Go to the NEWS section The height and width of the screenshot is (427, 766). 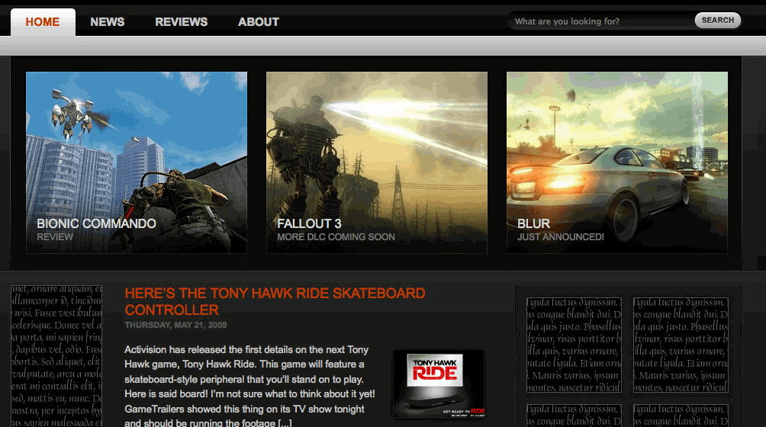[107, 22]
